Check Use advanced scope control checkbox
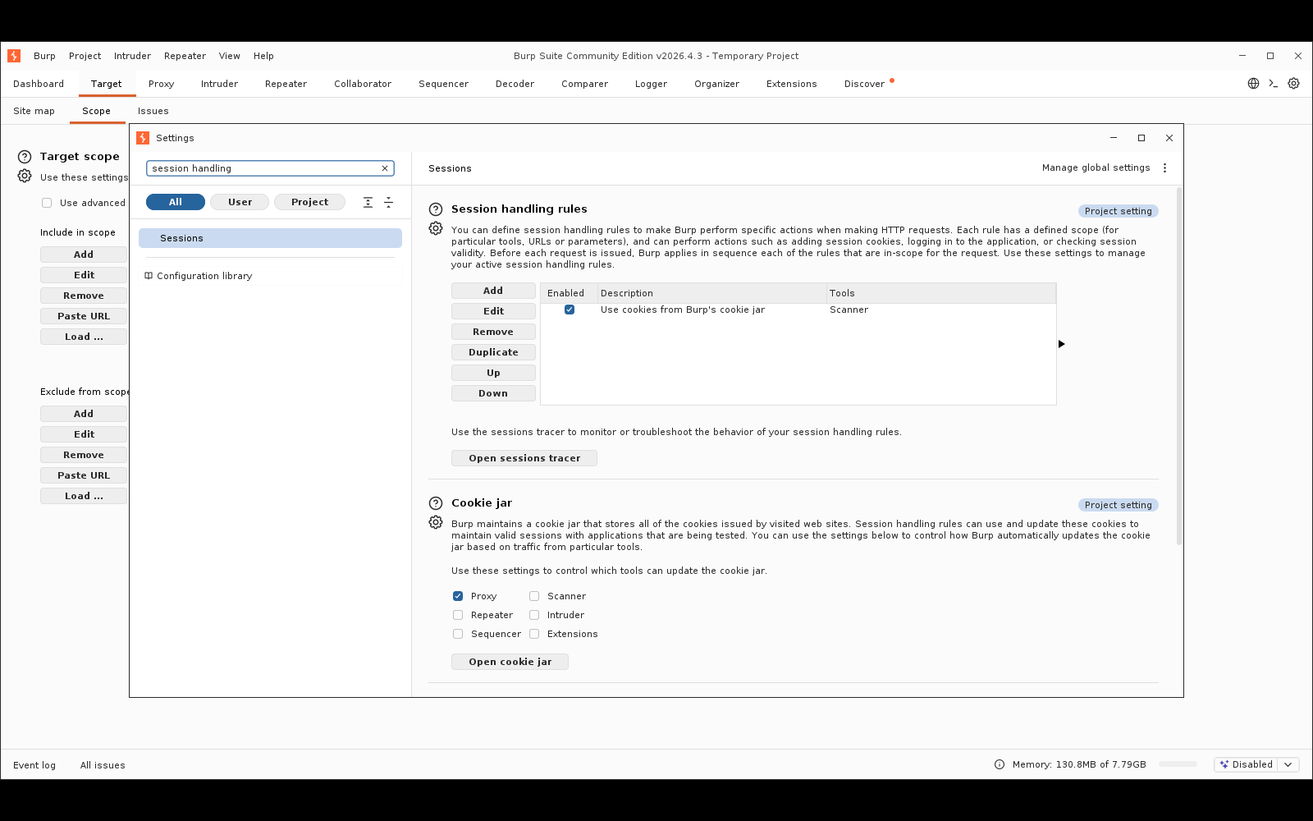Screen dimensions: 1313x821 tap(47, 203)
